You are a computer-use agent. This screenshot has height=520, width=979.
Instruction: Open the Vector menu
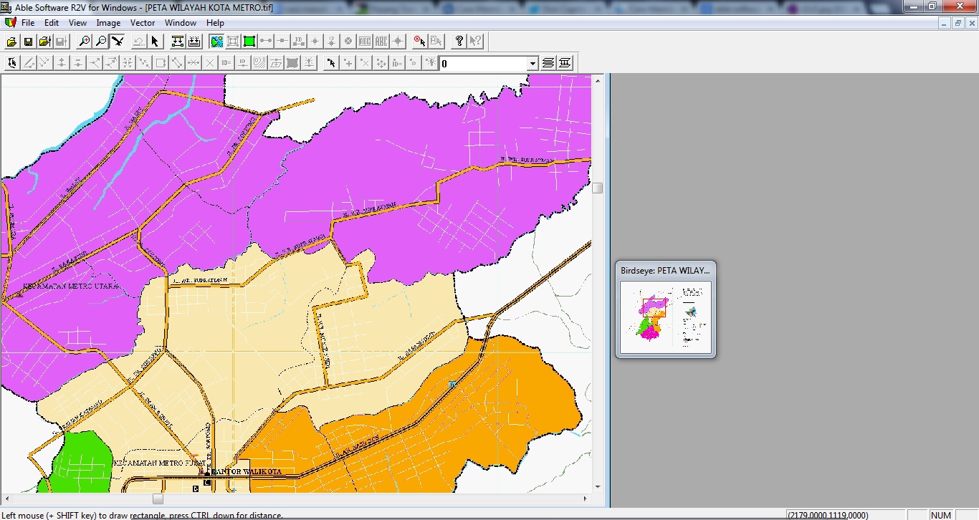pos(143,23)
